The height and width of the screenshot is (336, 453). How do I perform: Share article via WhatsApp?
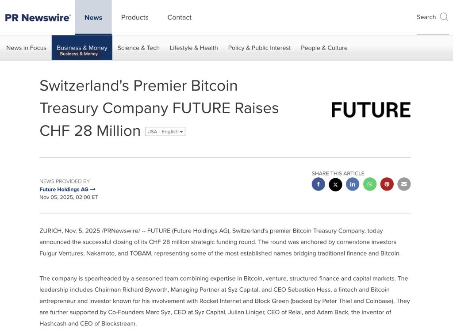(370, 184)
